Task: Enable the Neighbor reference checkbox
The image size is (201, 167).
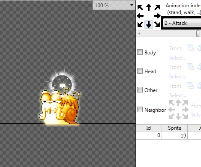Action: tap(140, 110)
